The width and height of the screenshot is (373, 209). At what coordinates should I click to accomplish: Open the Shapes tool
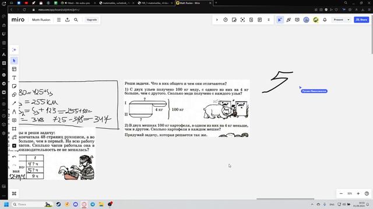click(14, 95)
